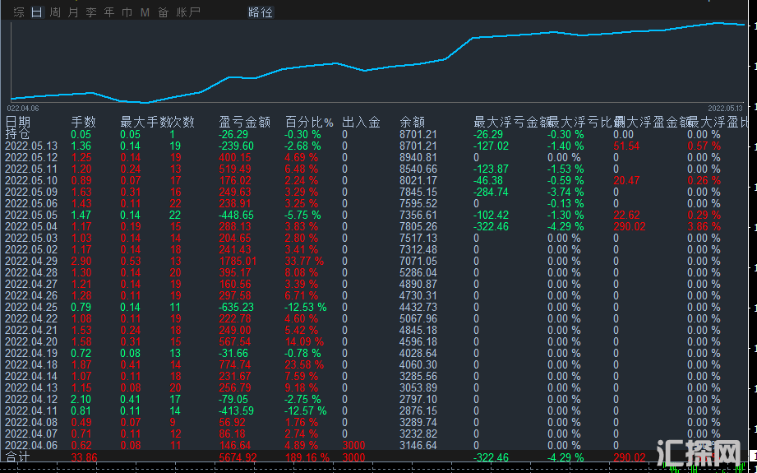Select the 年 yearly tab

pyautogui.click(x=109, y=12)
